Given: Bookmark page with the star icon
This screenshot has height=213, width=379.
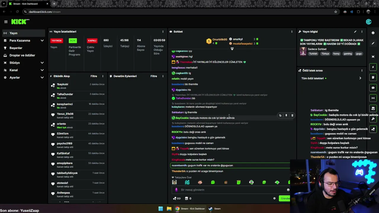Looking at the screenshot, I should coord(335,12).
